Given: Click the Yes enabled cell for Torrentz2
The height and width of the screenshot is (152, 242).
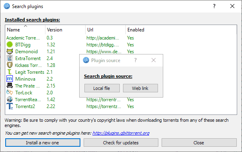Looking at the screenshot, I should (130, 106).
